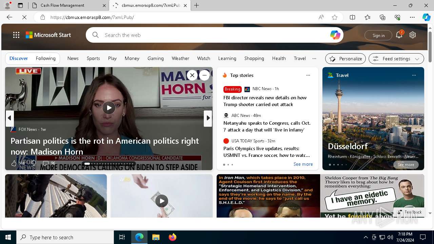This screenshot has width=434, height=244.
Task: Open the Weather category
Action: 180,58
